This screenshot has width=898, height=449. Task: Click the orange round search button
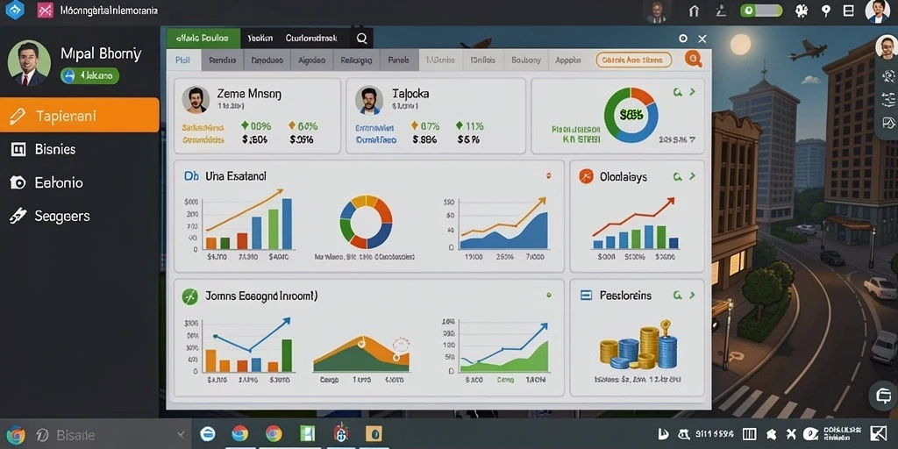693,59
